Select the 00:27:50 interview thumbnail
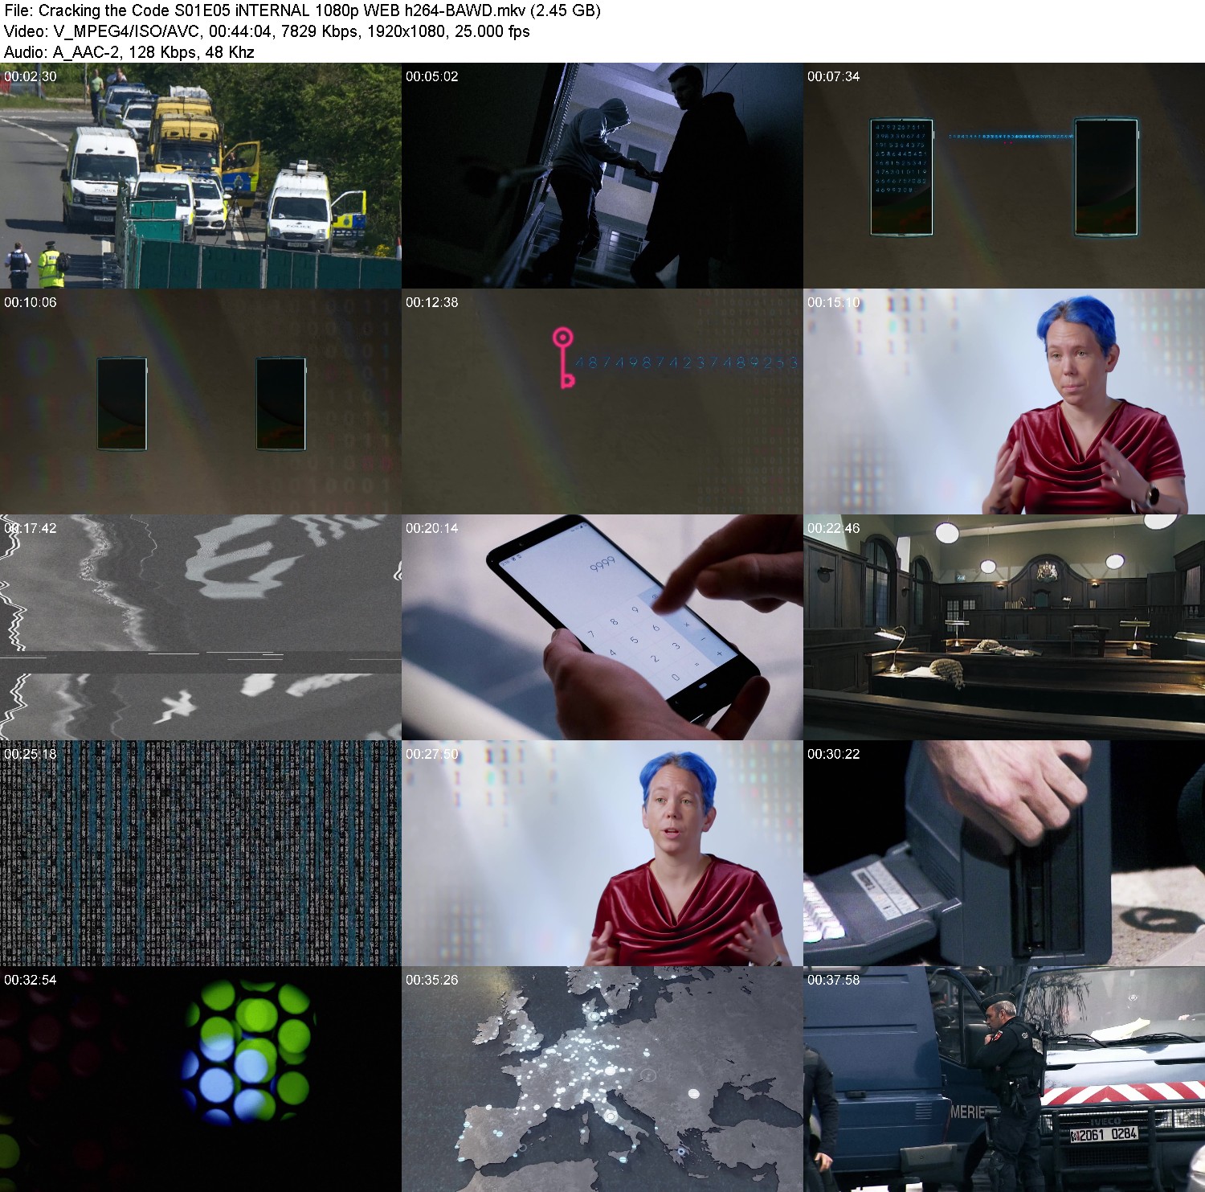 pos(602,854)
